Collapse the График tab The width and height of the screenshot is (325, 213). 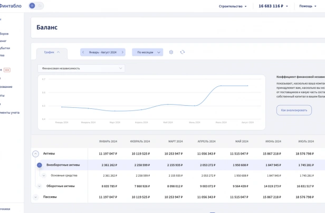pyautogui.click(x=52, y=52)
